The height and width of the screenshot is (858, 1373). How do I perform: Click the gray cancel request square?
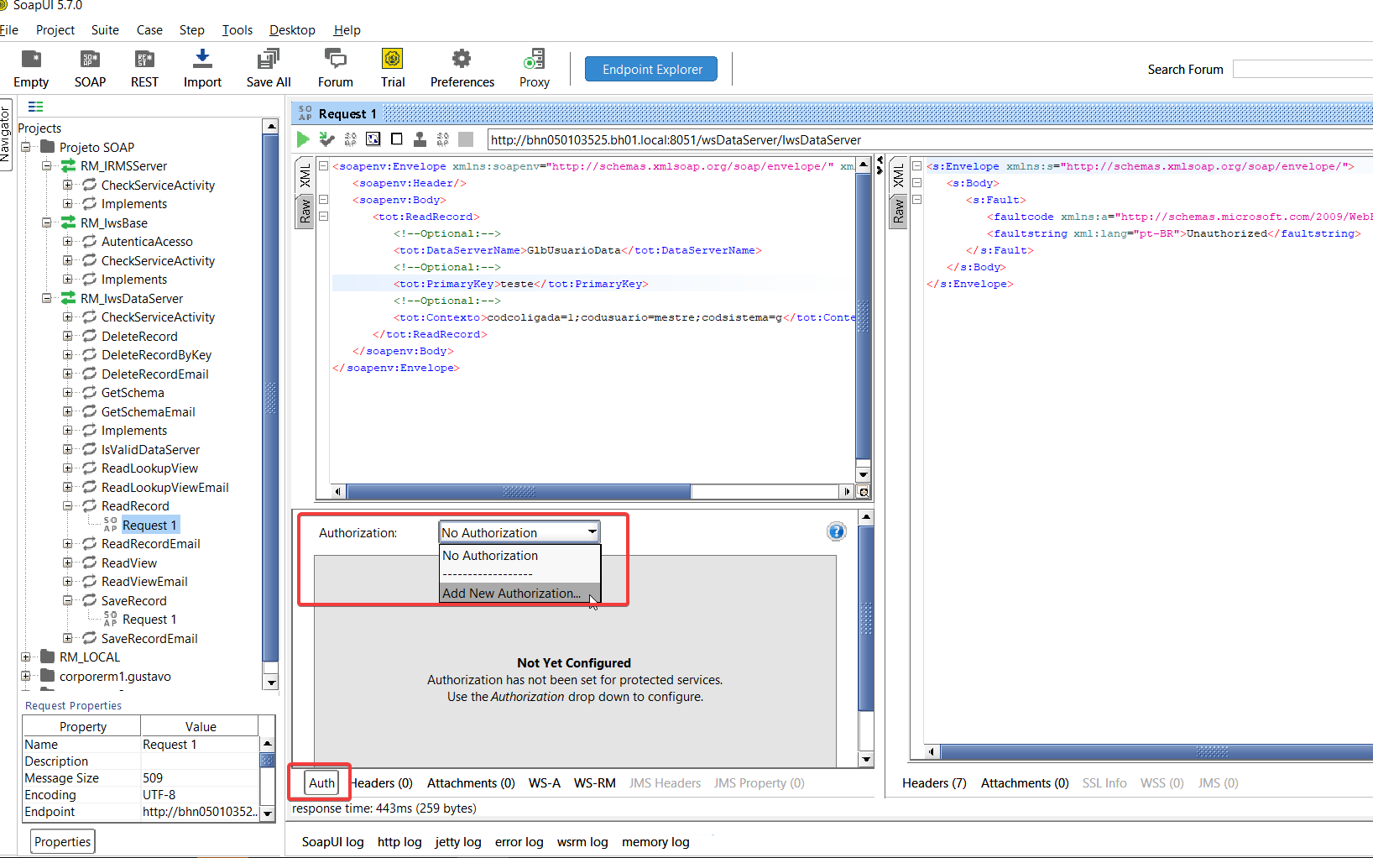click(466, 139)
